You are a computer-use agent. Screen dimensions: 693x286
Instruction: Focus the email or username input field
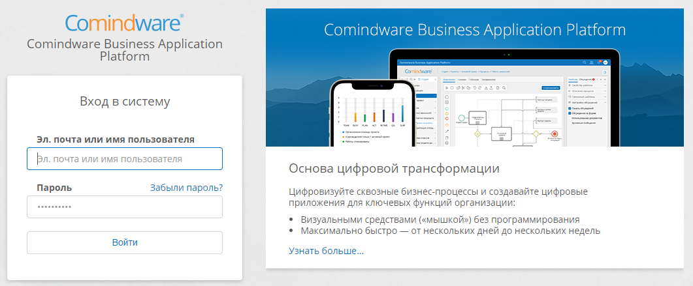[125, 159]
